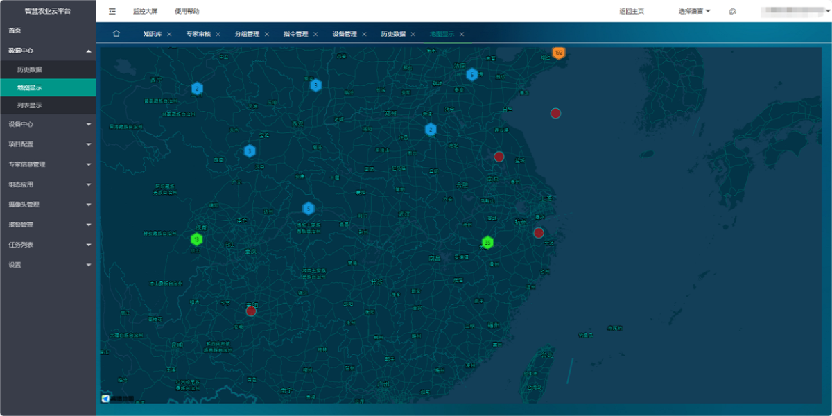The height and width of the screenshot is (416, 832).
Task: Select the green 35 cluster marker
Action: click(487, 242)
